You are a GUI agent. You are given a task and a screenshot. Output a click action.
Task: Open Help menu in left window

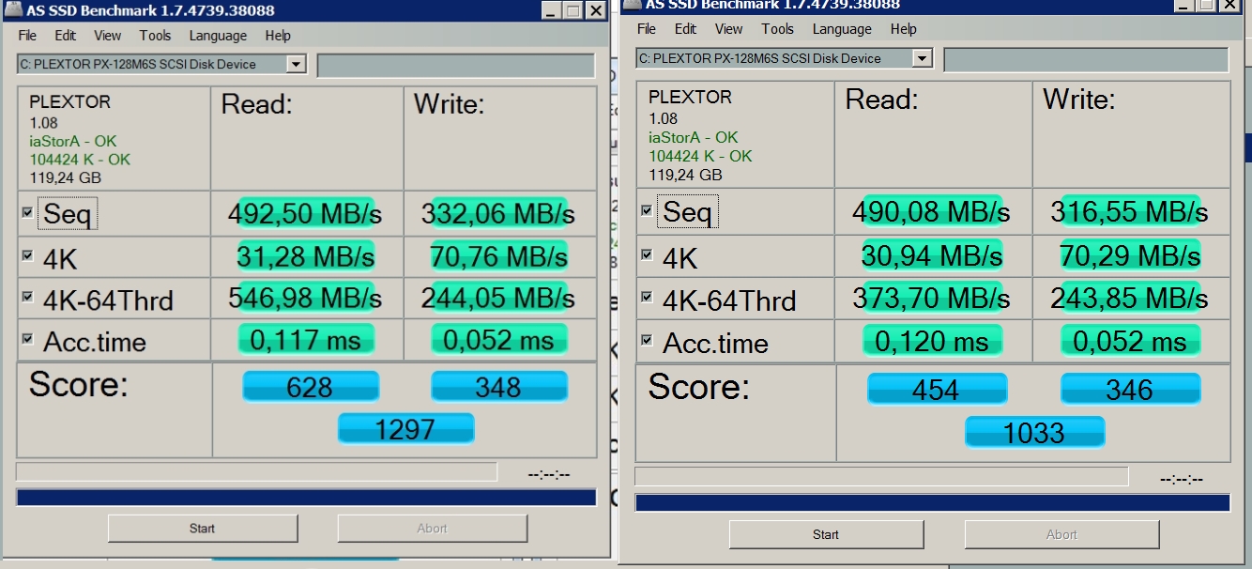click(278, 36)
